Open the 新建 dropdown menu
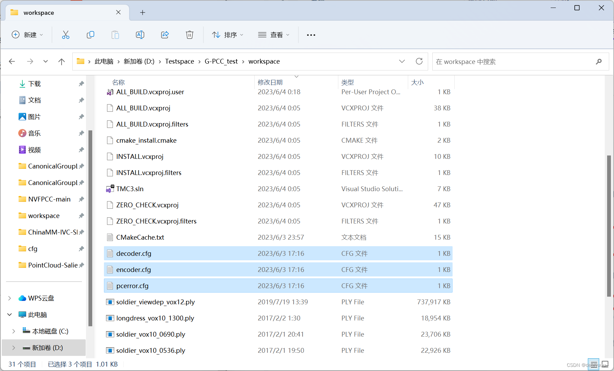 (x=28, y=35)
